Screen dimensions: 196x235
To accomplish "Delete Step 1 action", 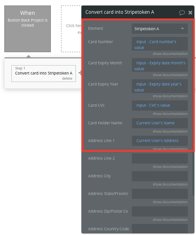I will coord(67,78).
